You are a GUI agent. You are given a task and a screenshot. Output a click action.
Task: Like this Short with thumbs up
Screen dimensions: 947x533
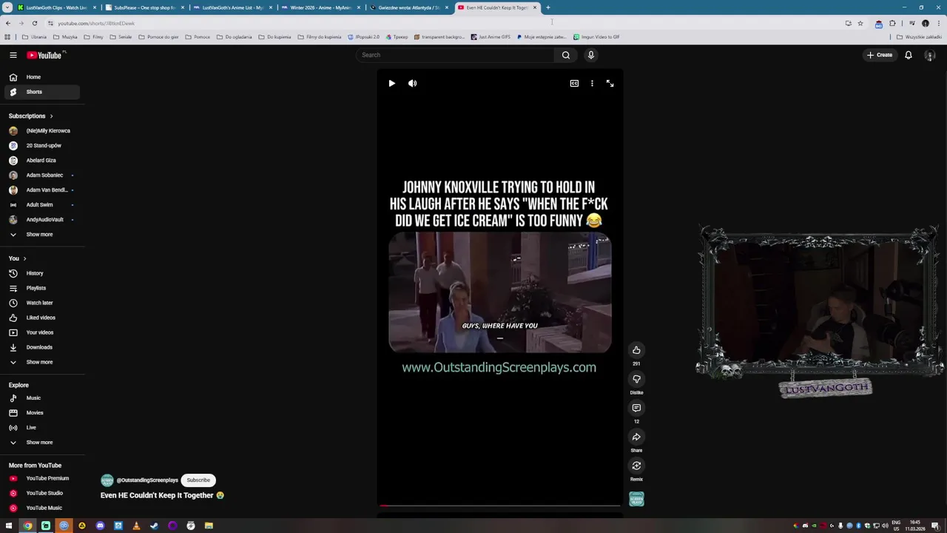[636, 350]
